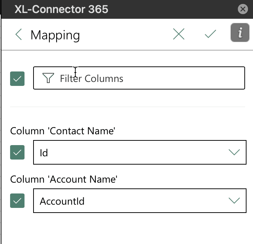Uncheck the Account Name column checkbox
This screenshot has height=244, width=253.
[17, 201]
